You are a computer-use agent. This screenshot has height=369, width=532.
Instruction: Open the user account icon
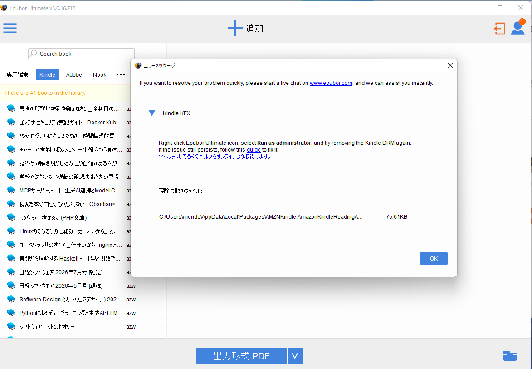518,28
